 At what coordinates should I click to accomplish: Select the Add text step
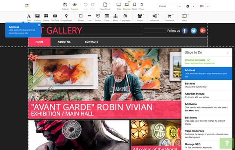pyautogui.click(x=207, y=73)
